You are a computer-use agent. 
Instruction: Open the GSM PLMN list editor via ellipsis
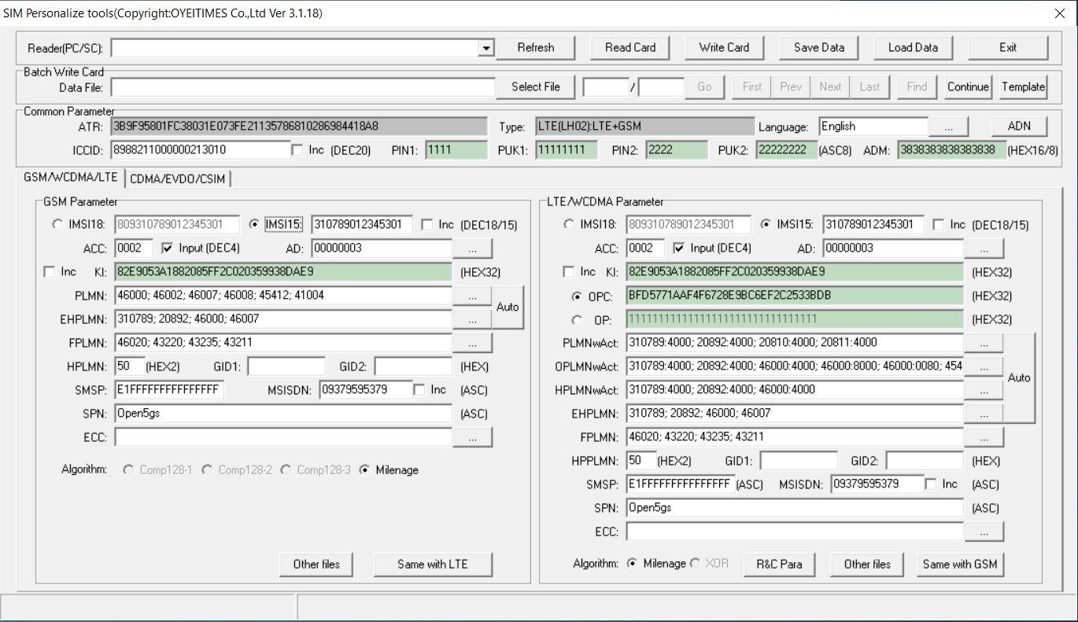tap(472, 296)
